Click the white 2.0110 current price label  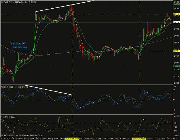177,22
